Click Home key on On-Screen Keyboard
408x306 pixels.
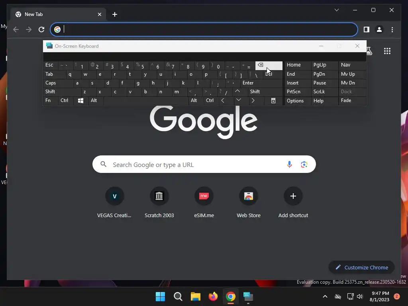(x=298, y=66)
